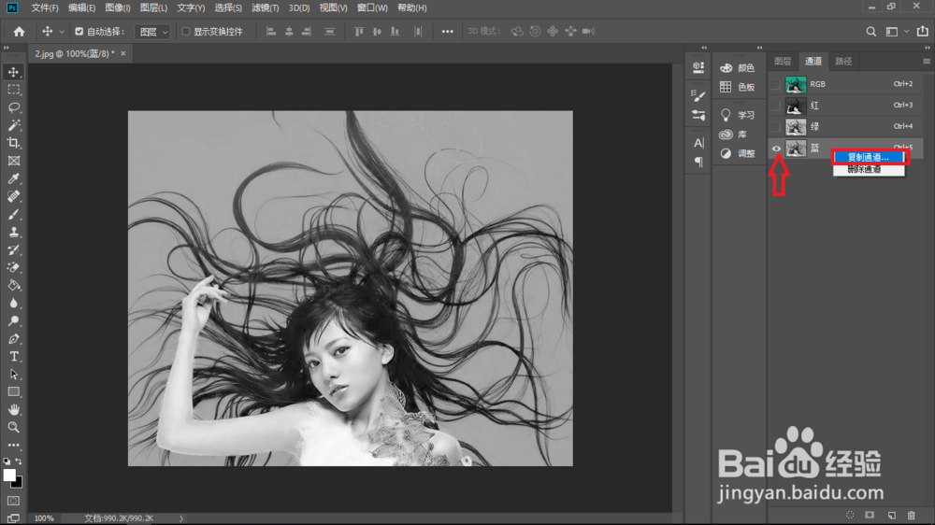Select the Path Selection tool

coord(13,375)
